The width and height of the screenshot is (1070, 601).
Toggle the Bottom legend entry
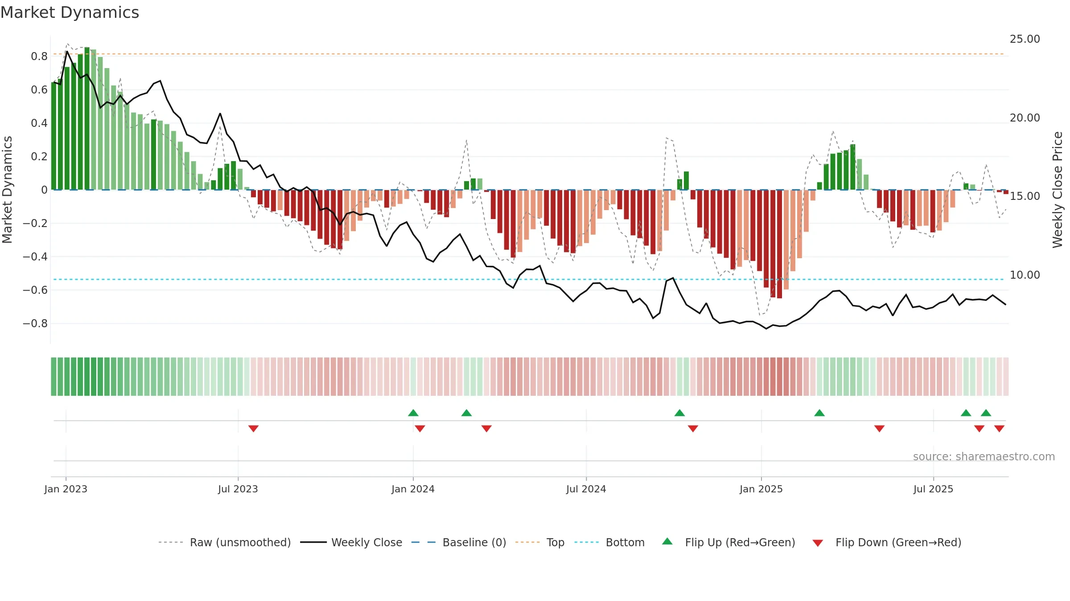tap(609, 542)
